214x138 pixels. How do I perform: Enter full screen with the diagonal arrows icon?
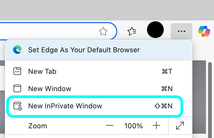tap(180, 126)
